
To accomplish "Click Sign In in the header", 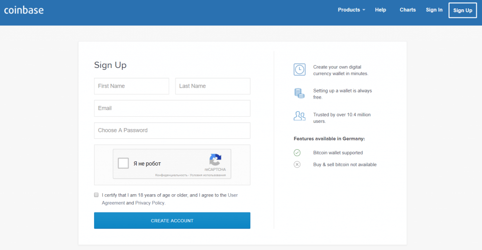I will (434, 10).
